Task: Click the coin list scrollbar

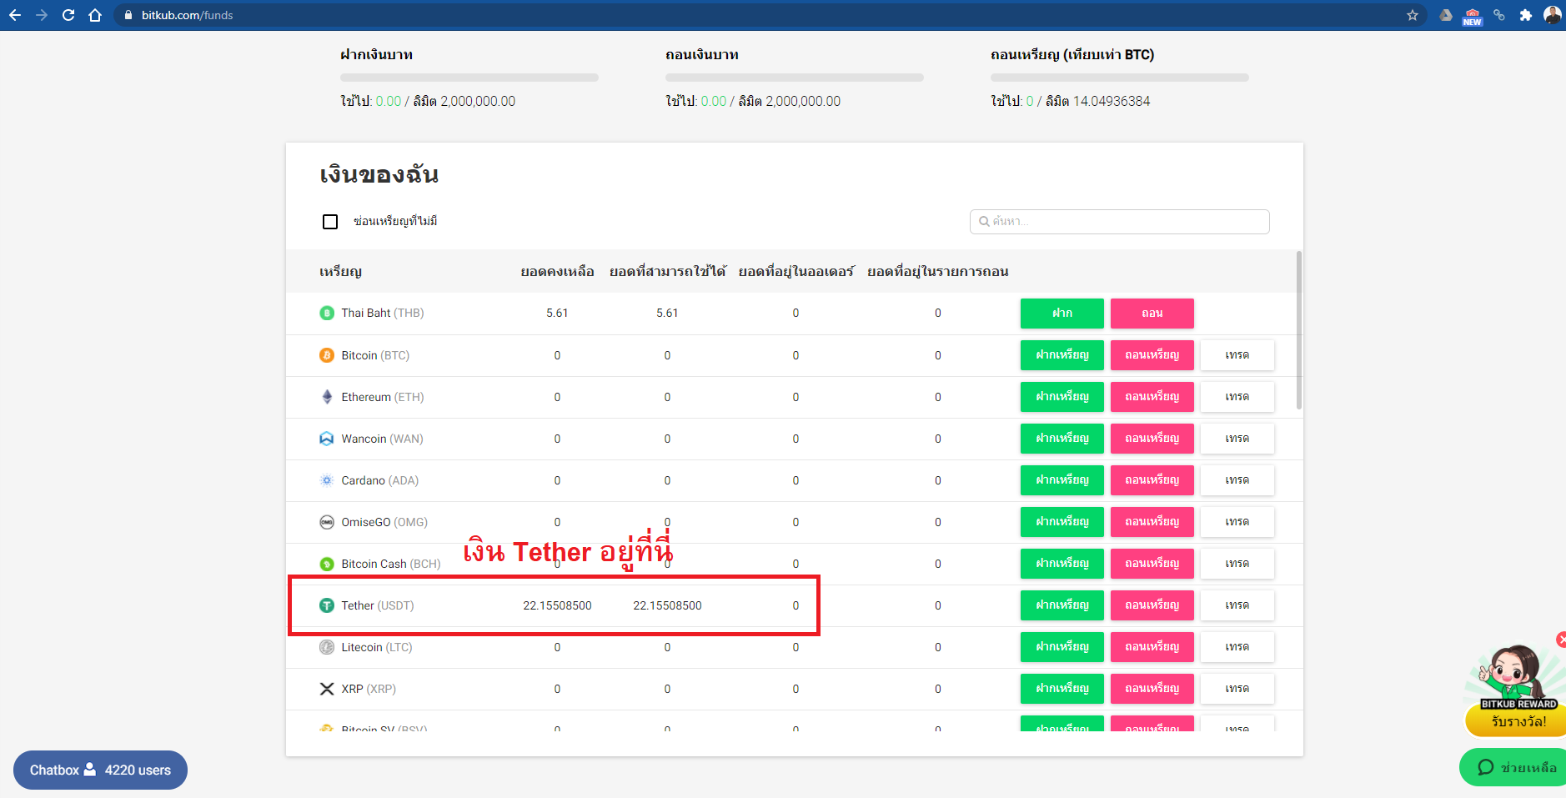Action: point(1298,330)
